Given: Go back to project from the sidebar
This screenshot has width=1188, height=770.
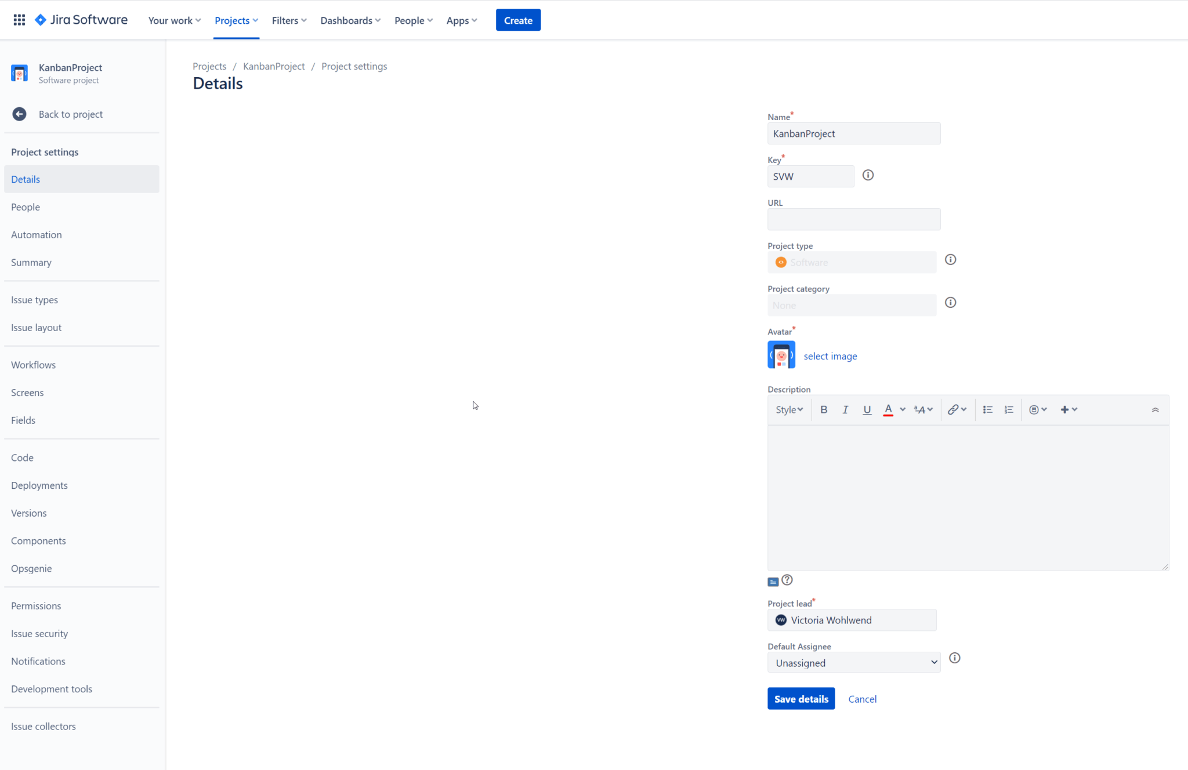Looking at the screenshot, I should tap(70, 114).
